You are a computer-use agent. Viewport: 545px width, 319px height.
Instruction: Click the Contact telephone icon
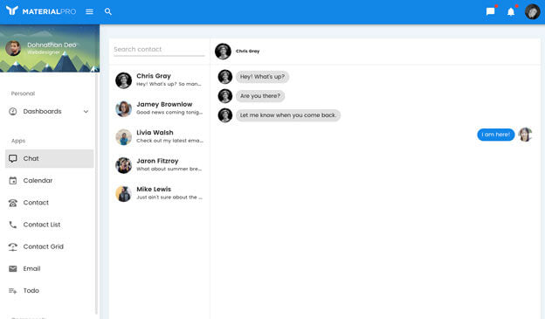(x=13, y=203)
